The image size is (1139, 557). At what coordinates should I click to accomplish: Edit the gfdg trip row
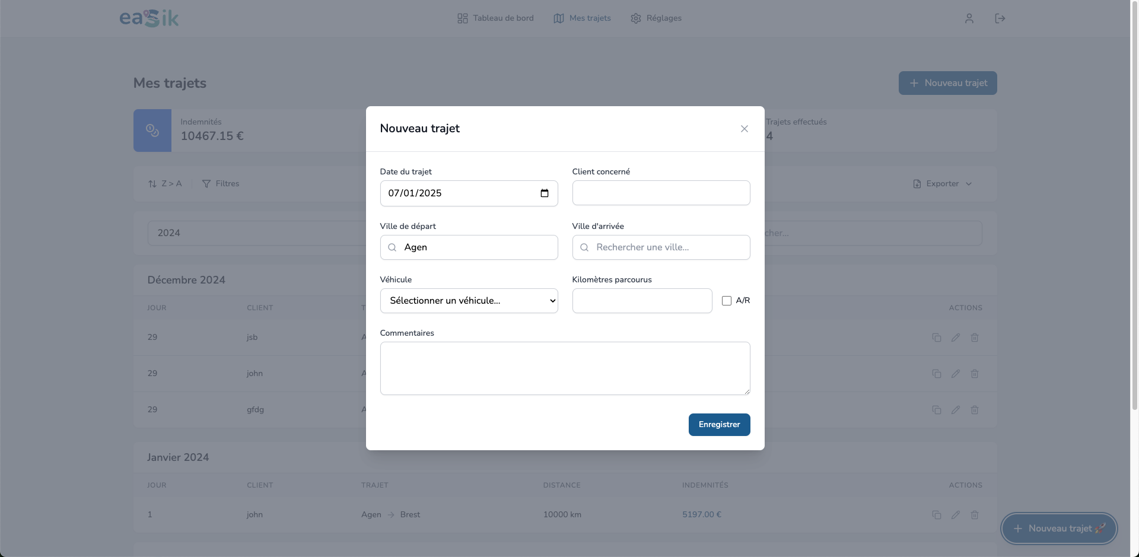pos(956,410)
